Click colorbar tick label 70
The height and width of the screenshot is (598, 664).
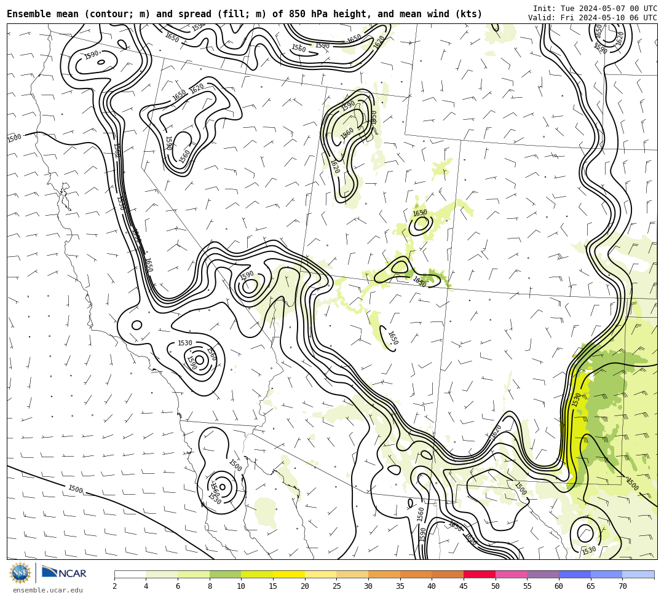pyautogui.click(x=622, y=586)
